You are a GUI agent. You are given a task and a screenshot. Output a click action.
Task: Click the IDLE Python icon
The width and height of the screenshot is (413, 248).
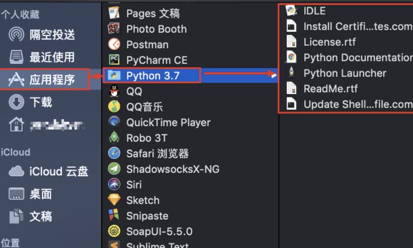pyautogui.click(x=291, y=10)
